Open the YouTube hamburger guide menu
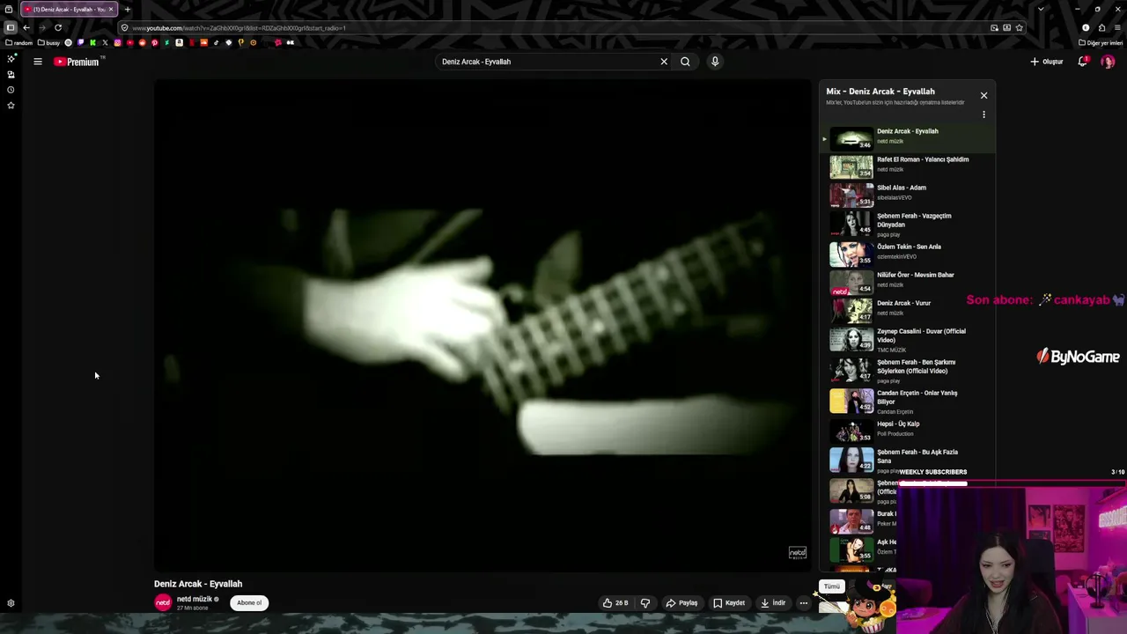 [x=38, y=62]
